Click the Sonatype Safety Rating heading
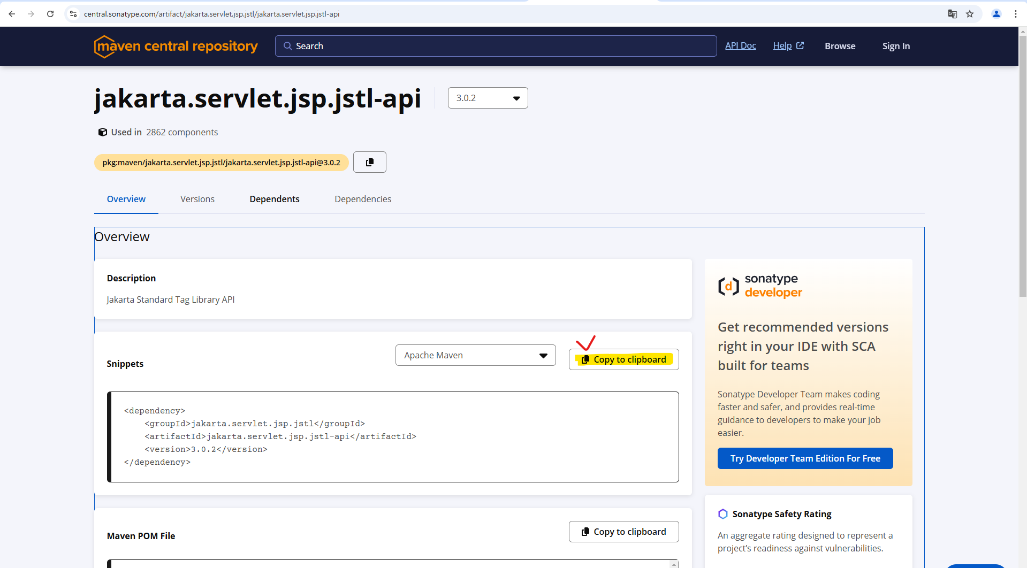This screenshot has width=1027, height=568. tap(782, 514)
